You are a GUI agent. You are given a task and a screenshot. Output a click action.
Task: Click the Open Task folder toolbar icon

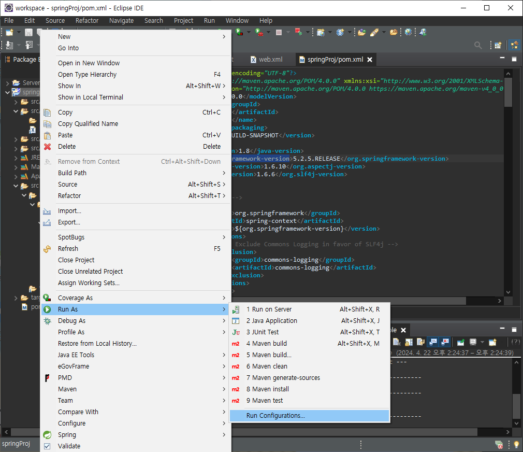tap(394, 32)
